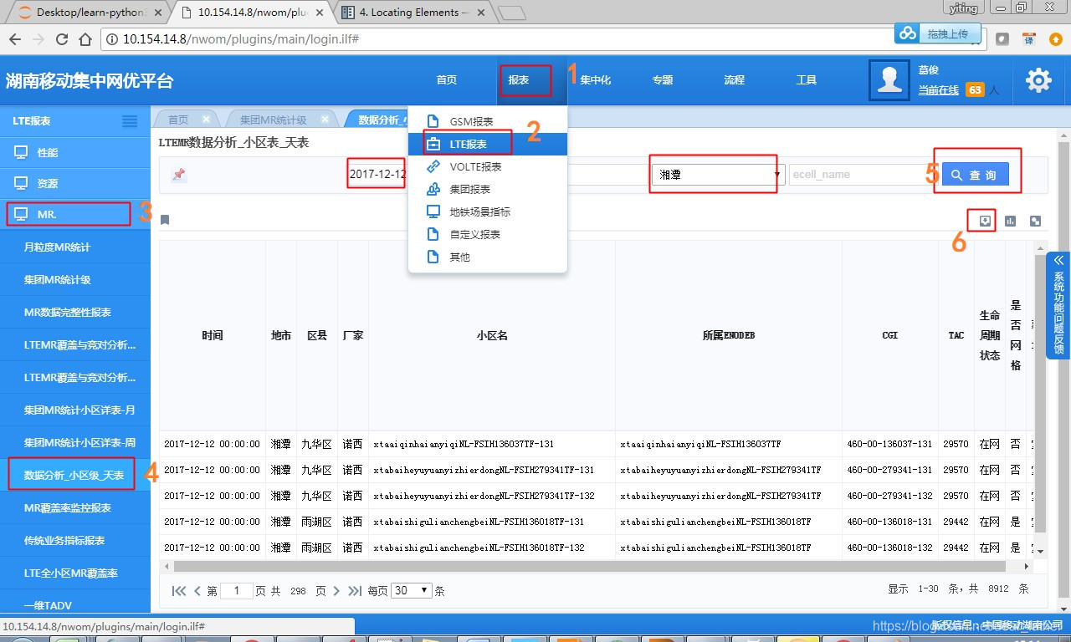Open the 流程 top navigation menu

coord(735,80)
